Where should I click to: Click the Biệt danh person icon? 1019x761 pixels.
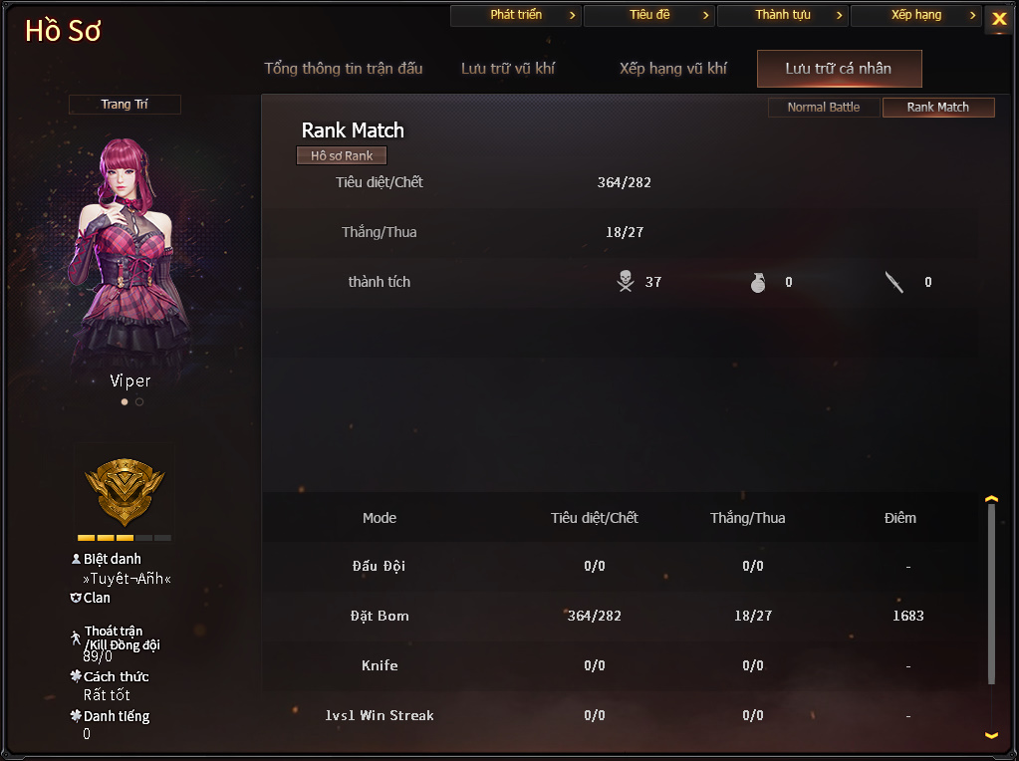pos(76,558)
